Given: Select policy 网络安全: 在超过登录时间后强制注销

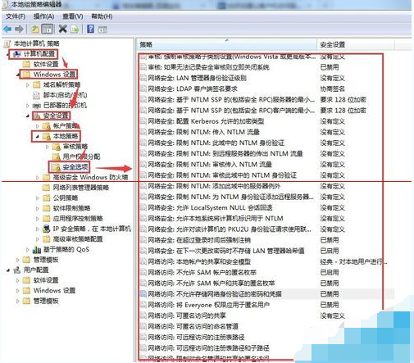Looking at the screenshot, I should [199, 240].
